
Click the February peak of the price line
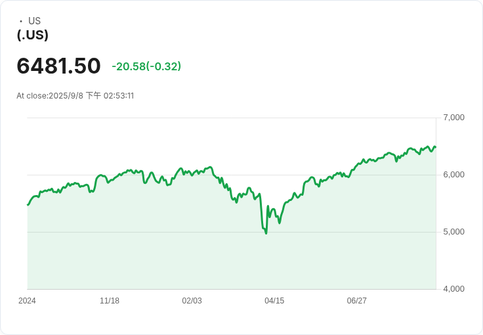coord(211,167)
